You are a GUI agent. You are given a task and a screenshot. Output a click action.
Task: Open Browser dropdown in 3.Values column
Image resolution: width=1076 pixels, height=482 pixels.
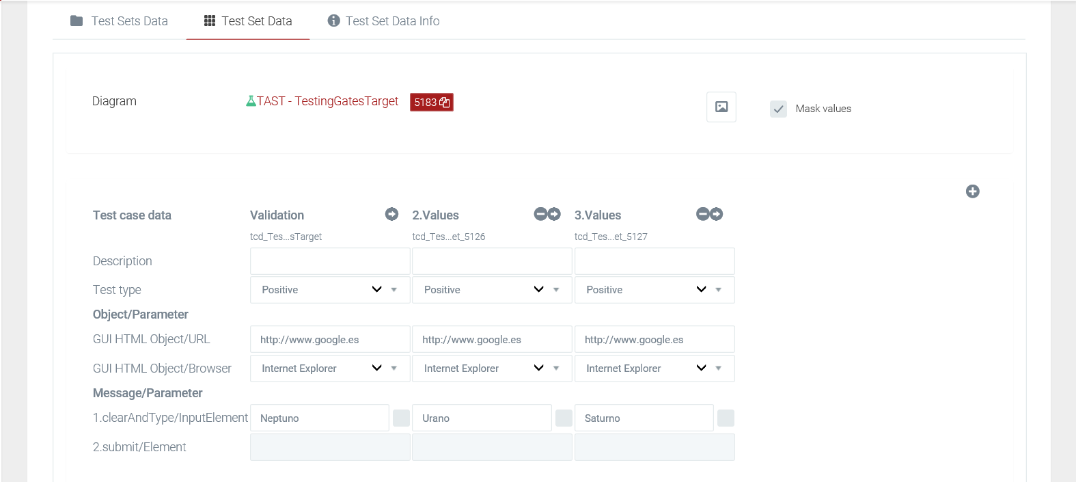654,369
